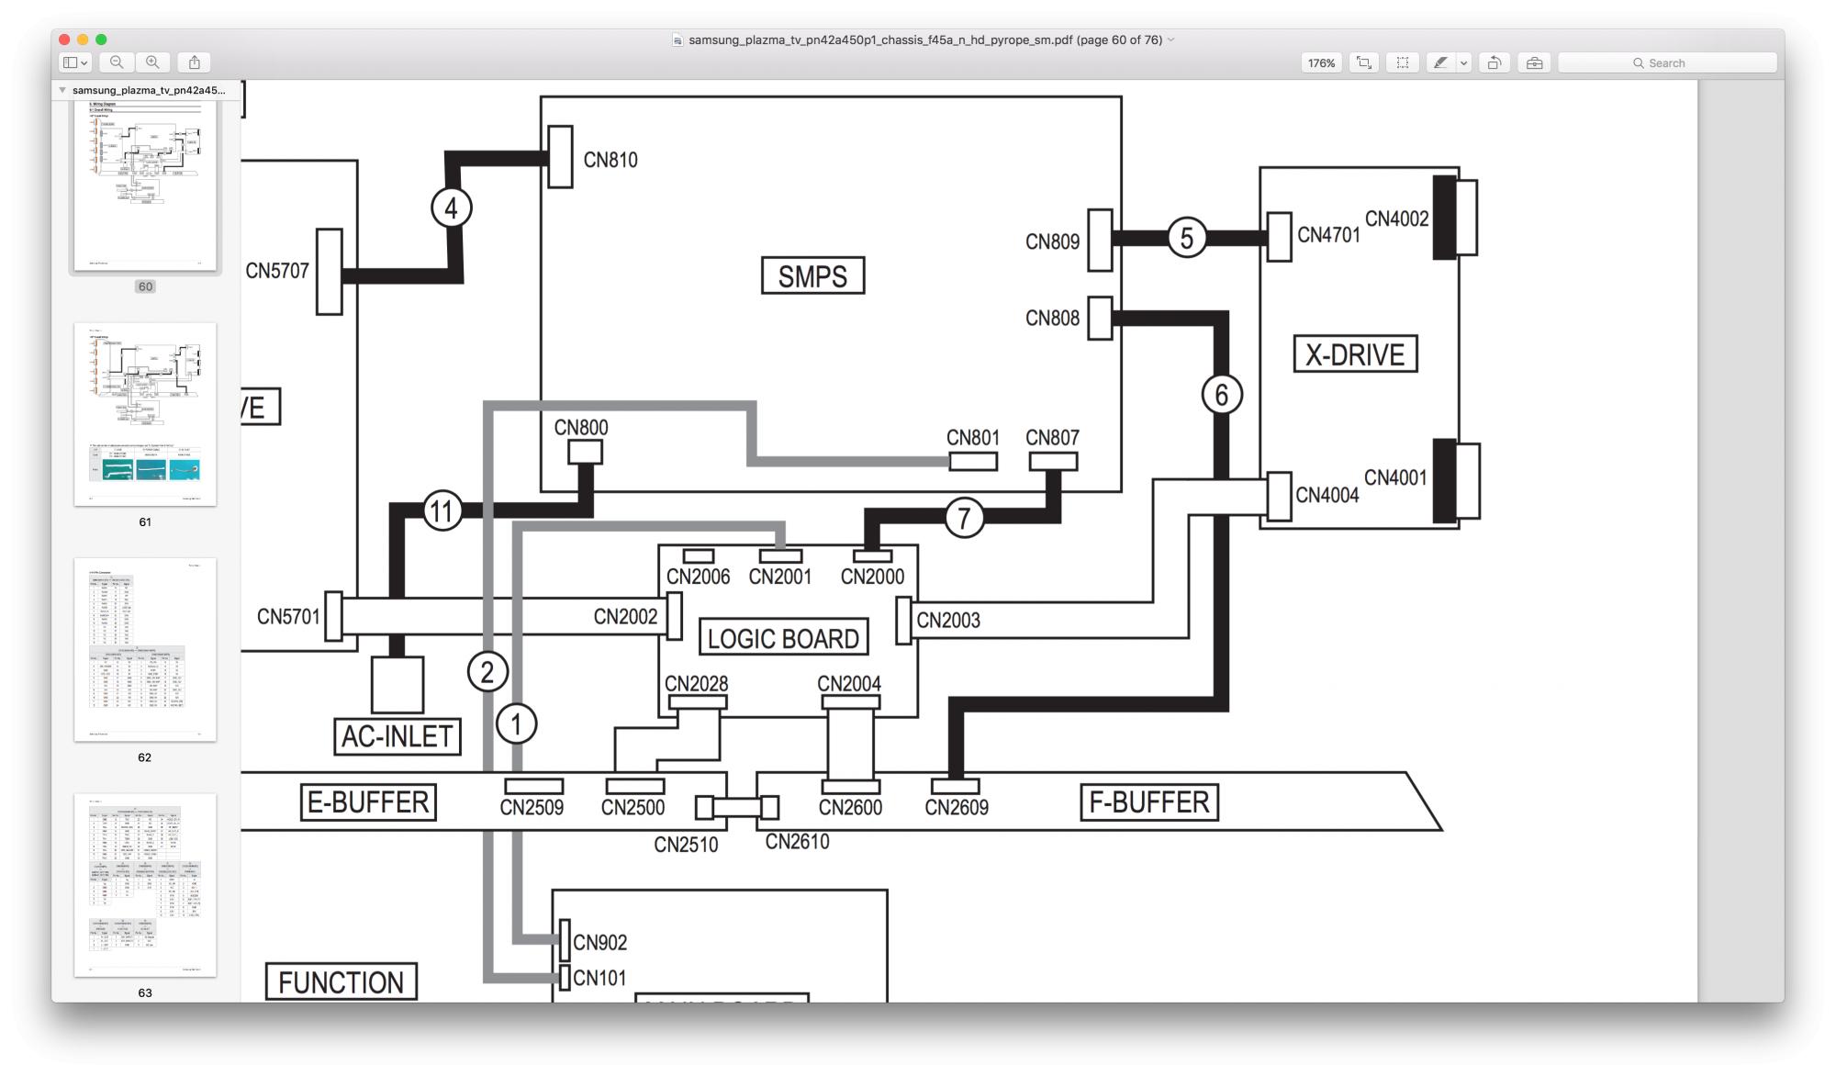Screen dimensions: 1836x1076
Task: Click the scale-to-fit crop icon
Action: (x=1364, y=62)
